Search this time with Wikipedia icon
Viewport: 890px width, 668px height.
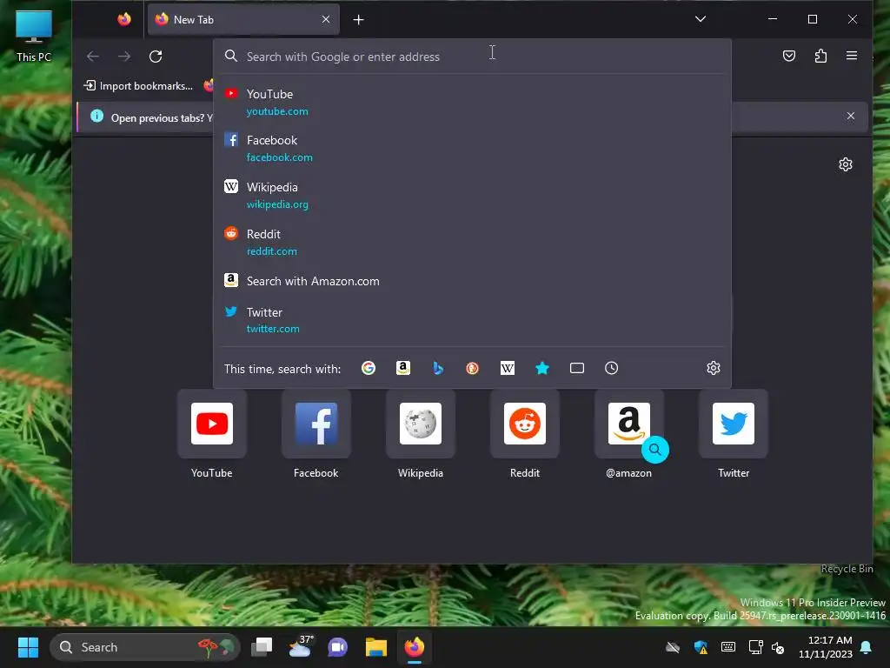(508, 368)
